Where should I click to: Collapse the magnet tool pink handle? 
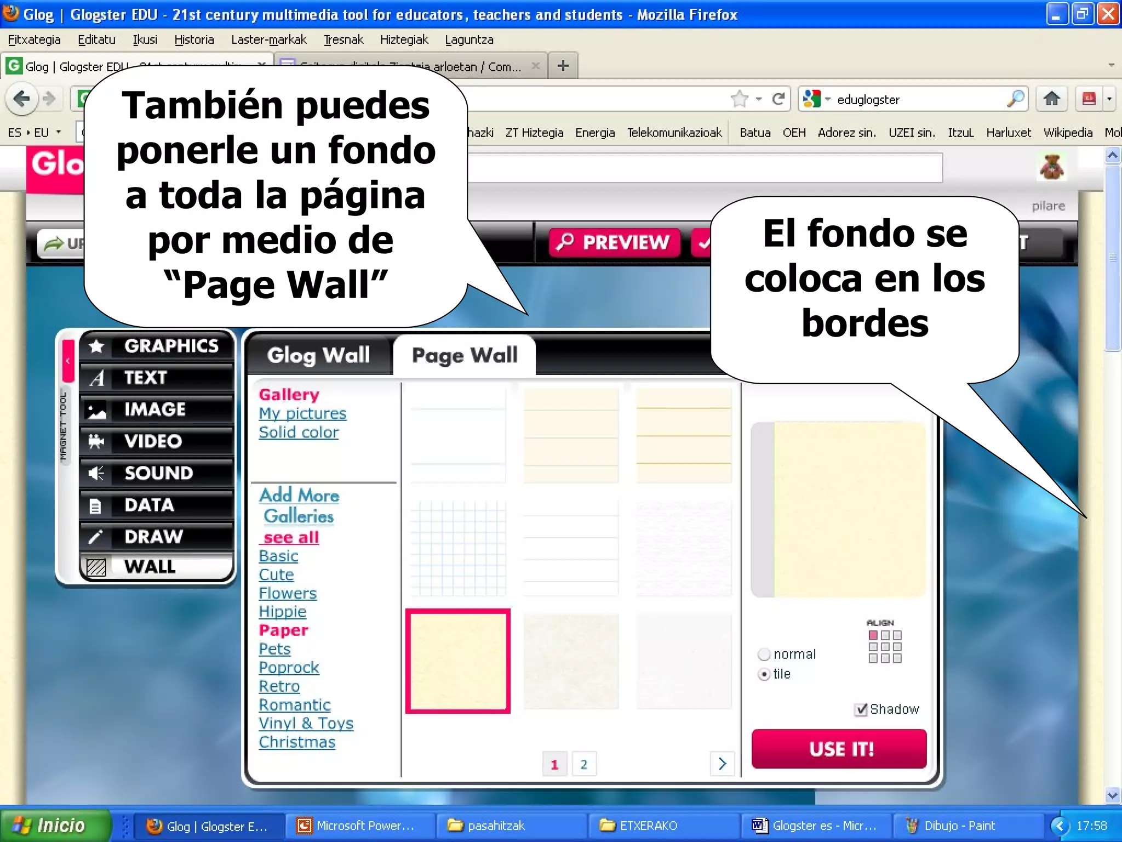tap(68, 361)
